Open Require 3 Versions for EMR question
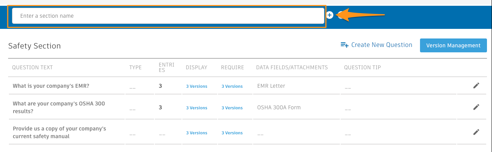The image size is (492, 152). click(x=232, y=86)
